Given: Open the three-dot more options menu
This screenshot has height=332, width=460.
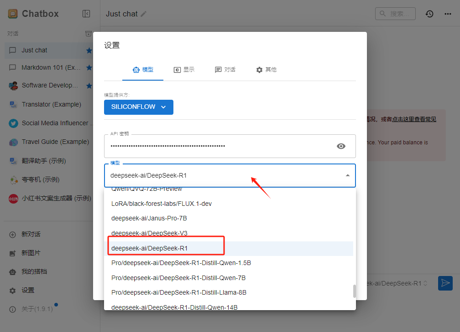Looking at the screenshot, I should point(448,14).
